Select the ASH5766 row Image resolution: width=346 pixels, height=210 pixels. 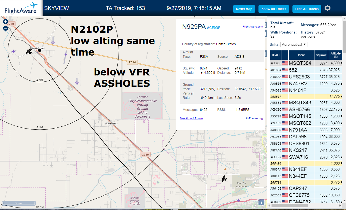(x=307, y=109)
